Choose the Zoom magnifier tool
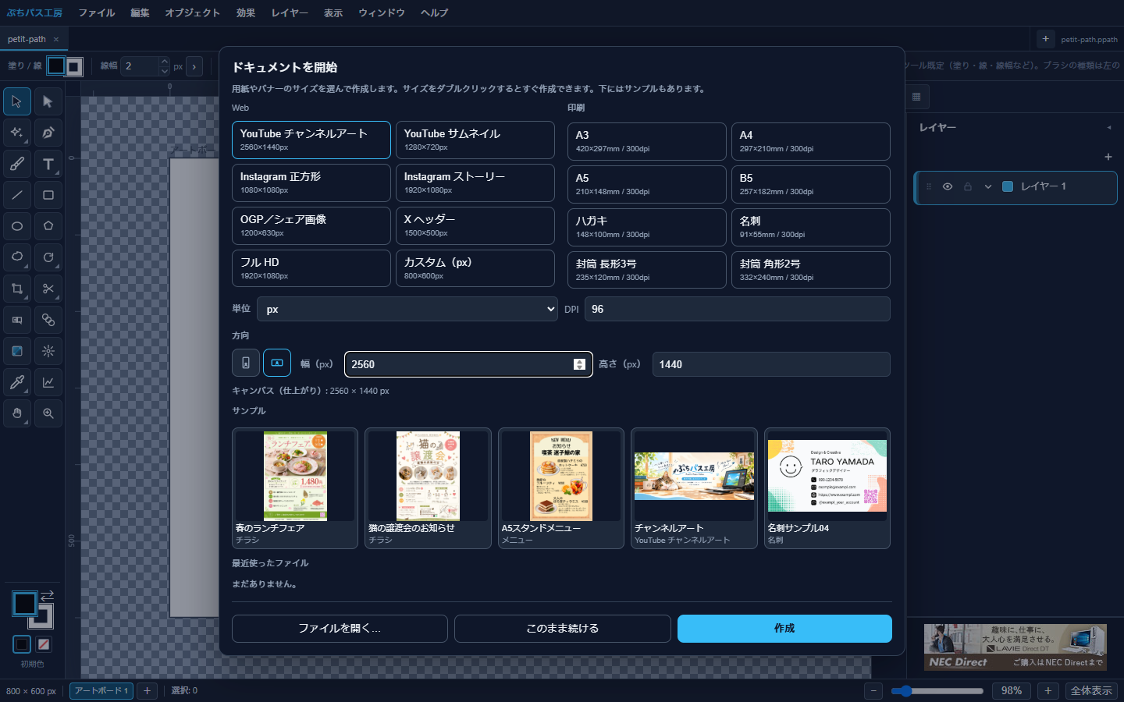1124x702 pixels. click(48, 413)
